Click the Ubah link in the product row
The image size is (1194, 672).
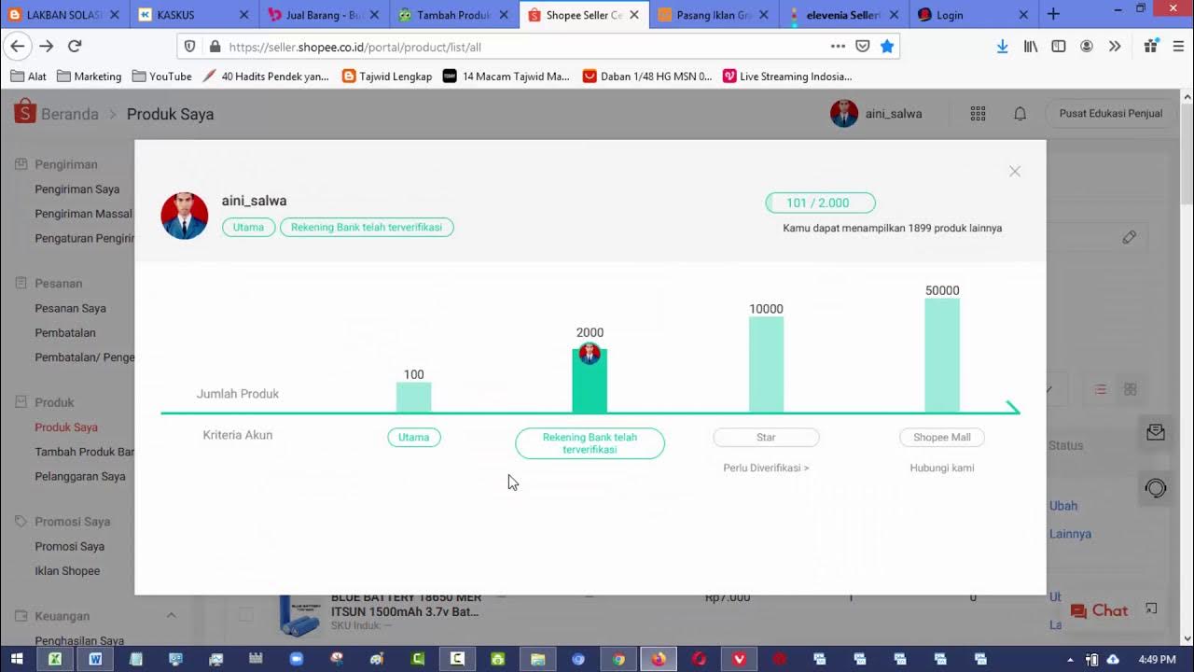pos(1063,506)
